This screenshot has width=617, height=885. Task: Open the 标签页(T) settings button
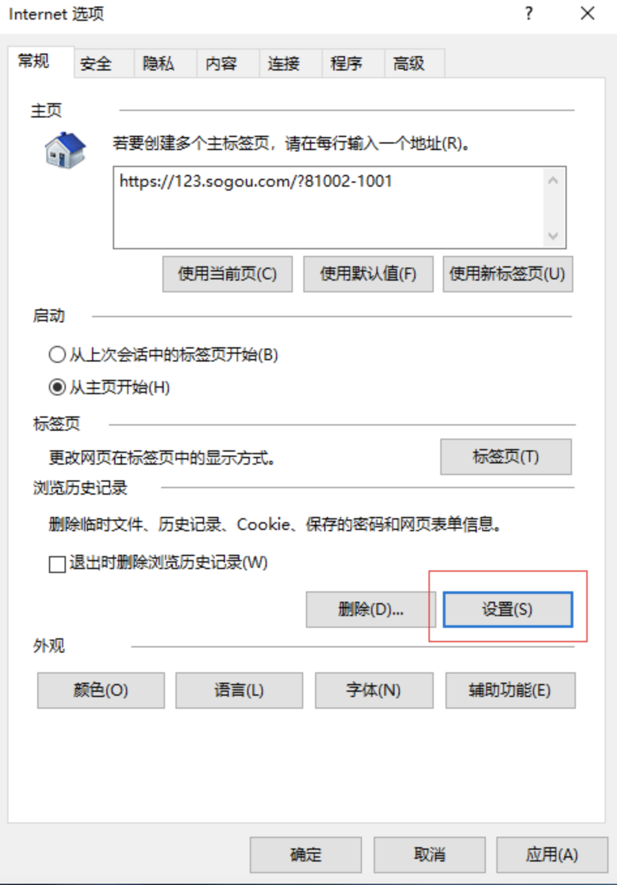point(506,457)
